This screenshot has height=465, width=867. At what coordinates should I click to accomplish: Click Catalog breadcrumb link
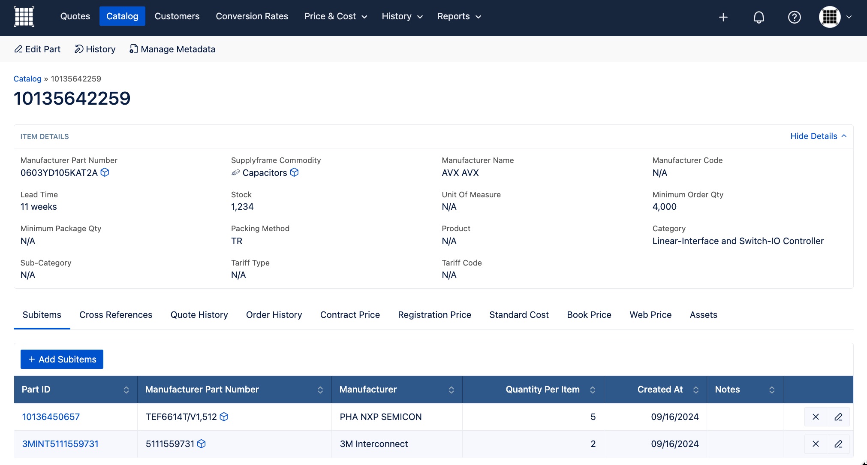pyautogui.click(x=27, y=79)
